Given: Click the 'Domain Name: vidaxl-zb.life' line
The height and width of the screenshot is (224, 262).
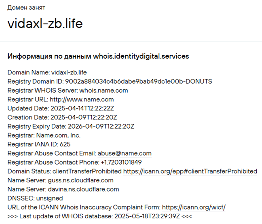Looking at the screenshot, I should pyautogui.click(x=47, y=72).
